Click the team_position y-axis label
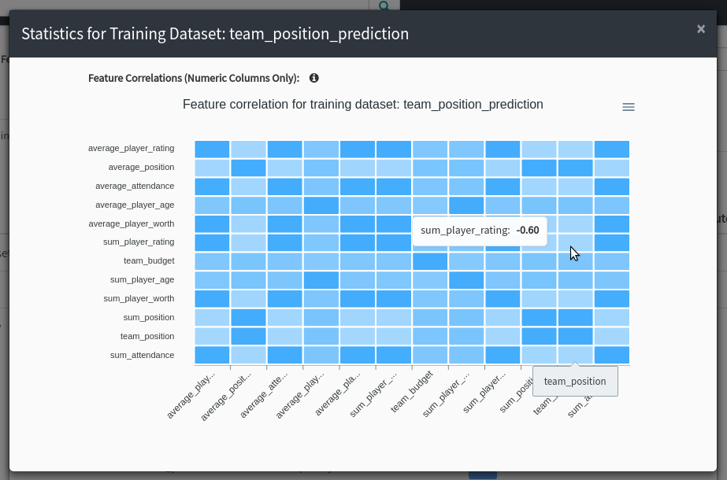Image resolution: width=727 pixels, height=480 pixels. [147, 336]
